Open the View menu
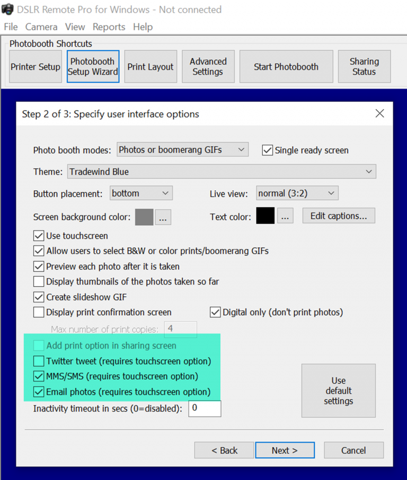The height and width of the screenshot is (480, 407). click(x=75, y=27)
